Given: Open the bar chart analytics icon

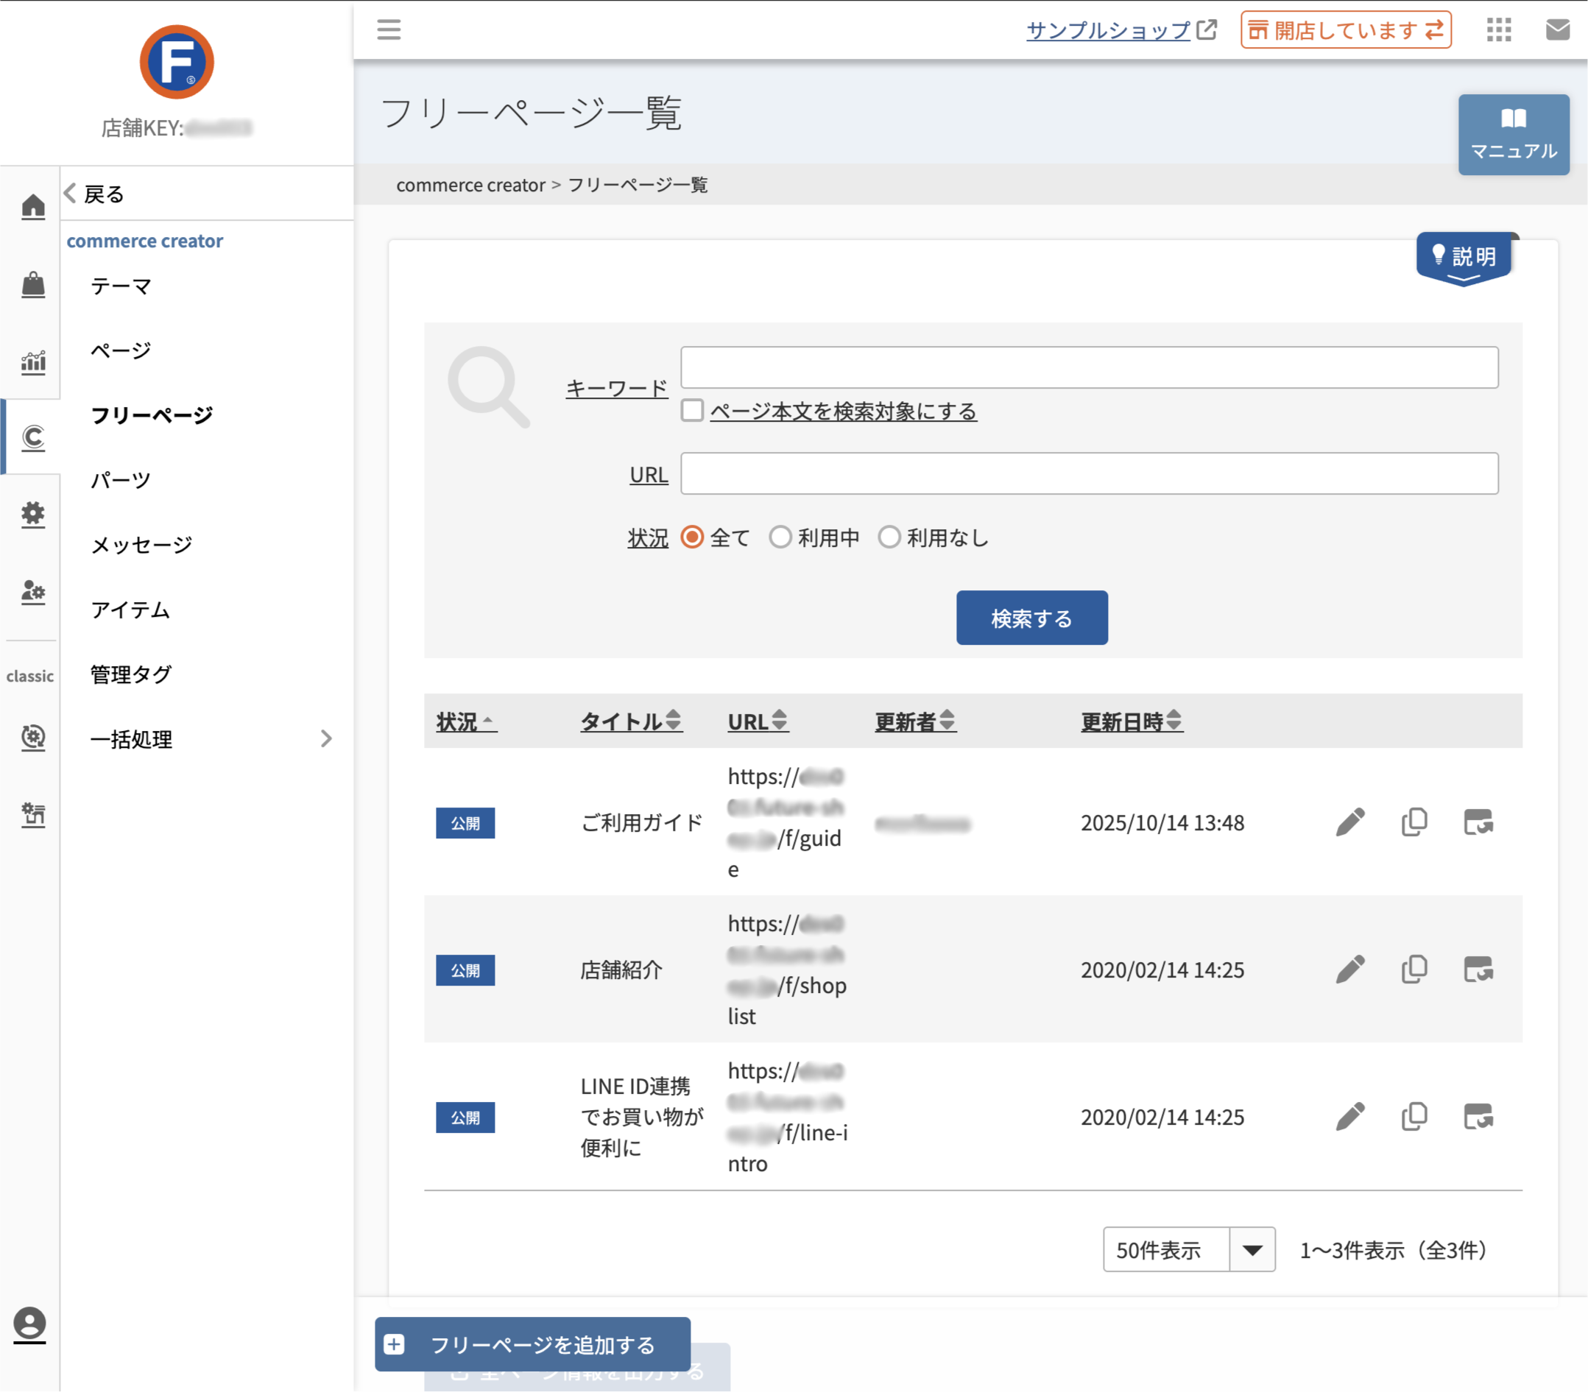Looking at the screenshot, I should tap(32, 361).
